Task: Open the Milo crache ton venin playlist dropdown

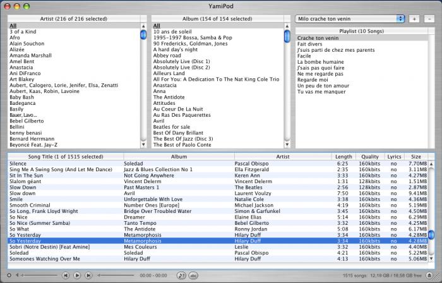Action: click(350, 19)
